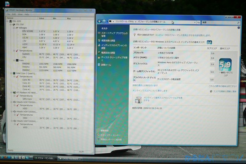This screenshot has width=246, height=164.
Task: Open the File menu in Hardware Monitor
Action: click(x=8, y=14)
